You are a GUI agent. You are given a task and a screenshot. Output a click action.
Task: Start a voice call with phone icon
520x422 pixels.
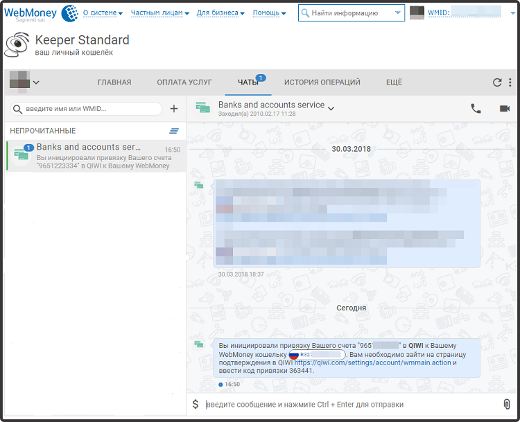coord(476,108)
